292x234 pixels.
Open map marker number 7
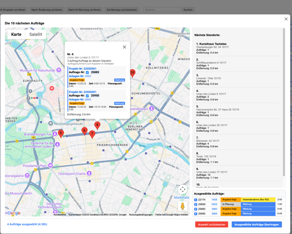pyautogui.click(x=92, y=134)
